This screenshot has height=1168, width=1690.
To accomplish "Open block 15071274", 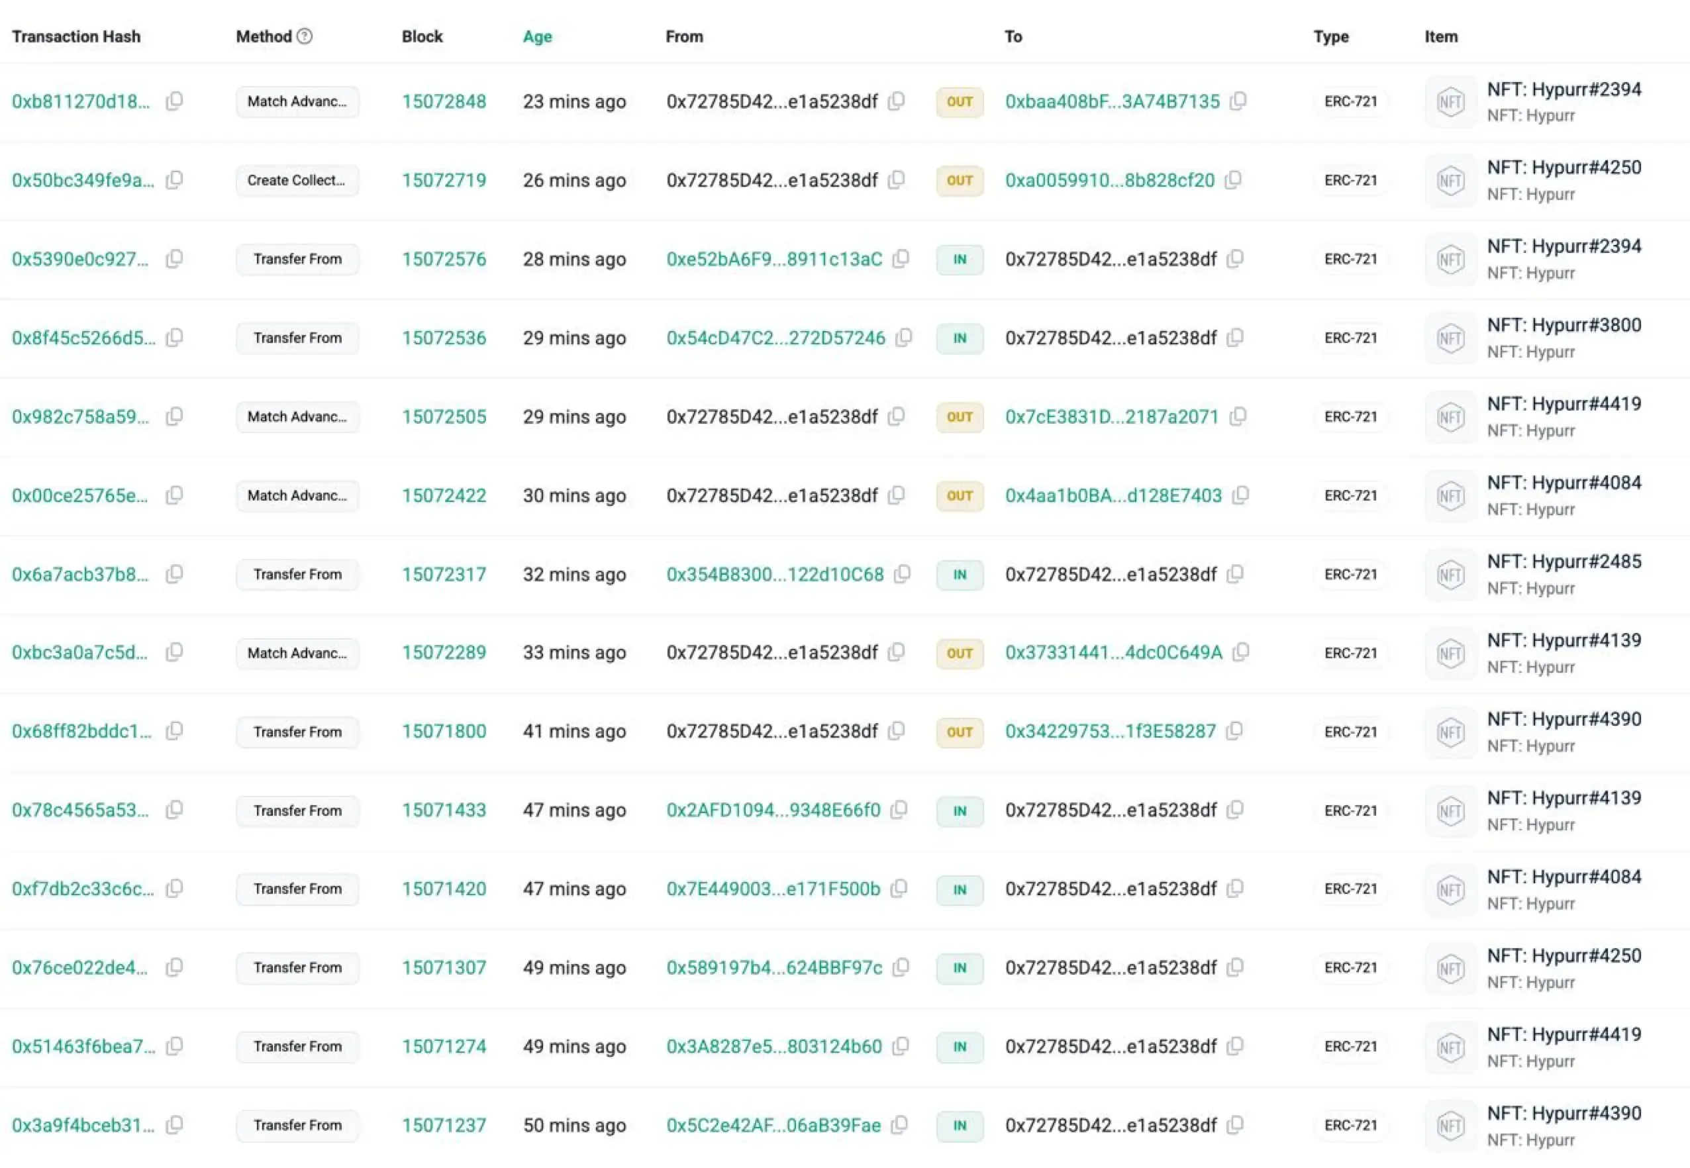I will [x=444, y=1047].
